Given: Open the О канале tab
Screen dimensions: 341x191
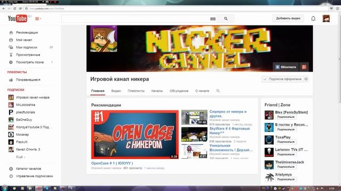Looking at the screenshot, I should [x=202, y=91].
